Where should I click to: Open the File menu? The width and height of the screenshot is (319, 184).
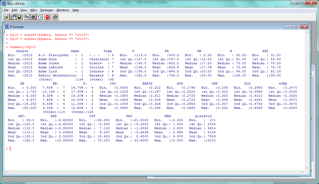pos(6,10)
